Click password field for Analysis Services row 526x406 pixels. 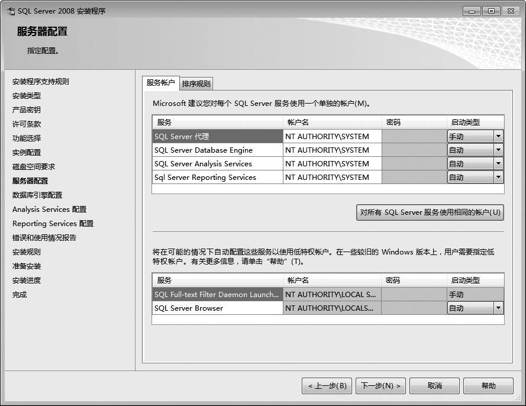(x=415, y=164)
